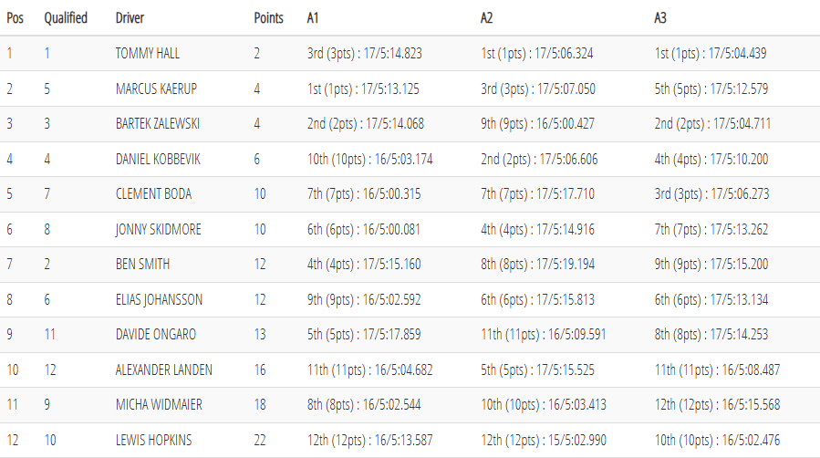
Task: Click the Qualified column header
Action: [x=66, y=18]
